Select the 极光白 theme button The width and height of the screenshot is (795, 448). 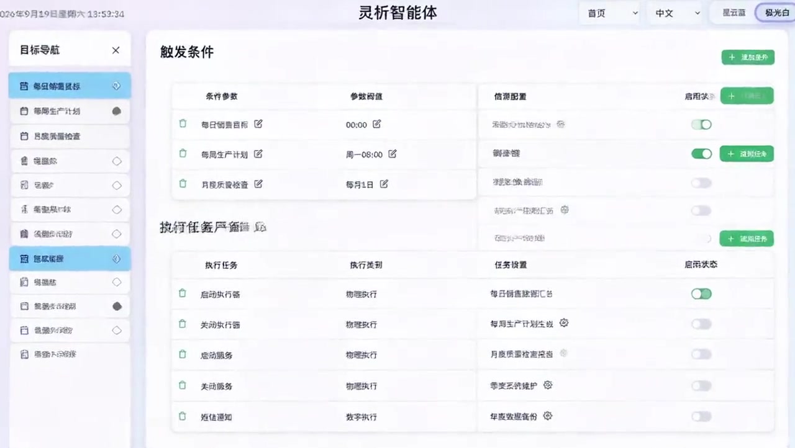click(776, 12)
